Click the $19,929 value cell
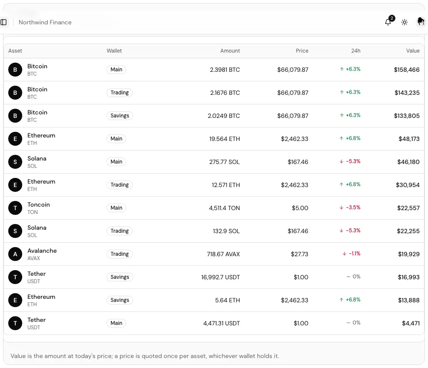This screenshot has height=368, width=428. coord(408,254)
